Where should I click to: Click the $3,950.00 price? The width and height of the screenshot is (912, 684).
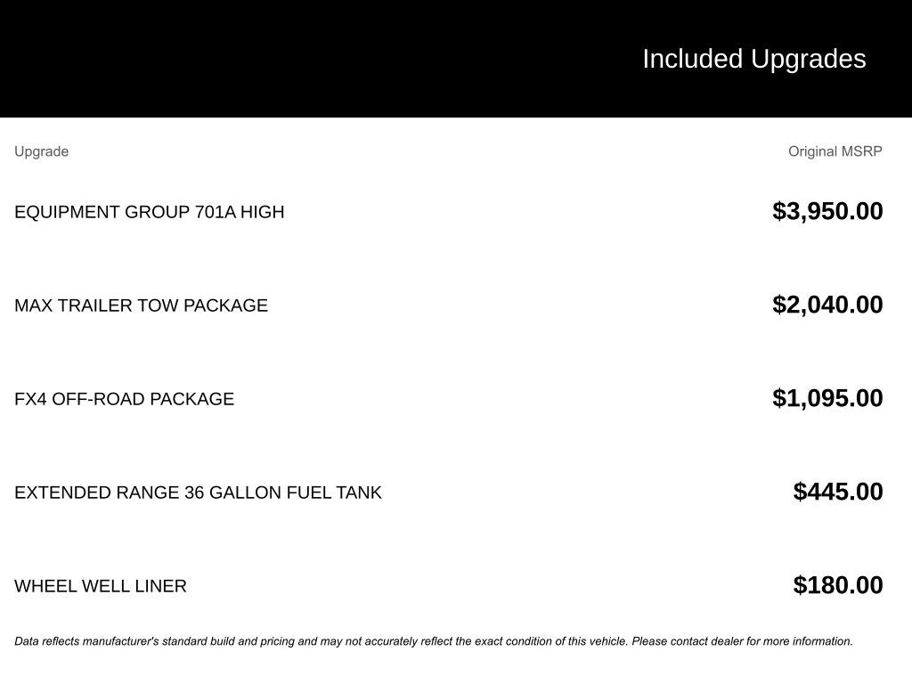point(827,211)
